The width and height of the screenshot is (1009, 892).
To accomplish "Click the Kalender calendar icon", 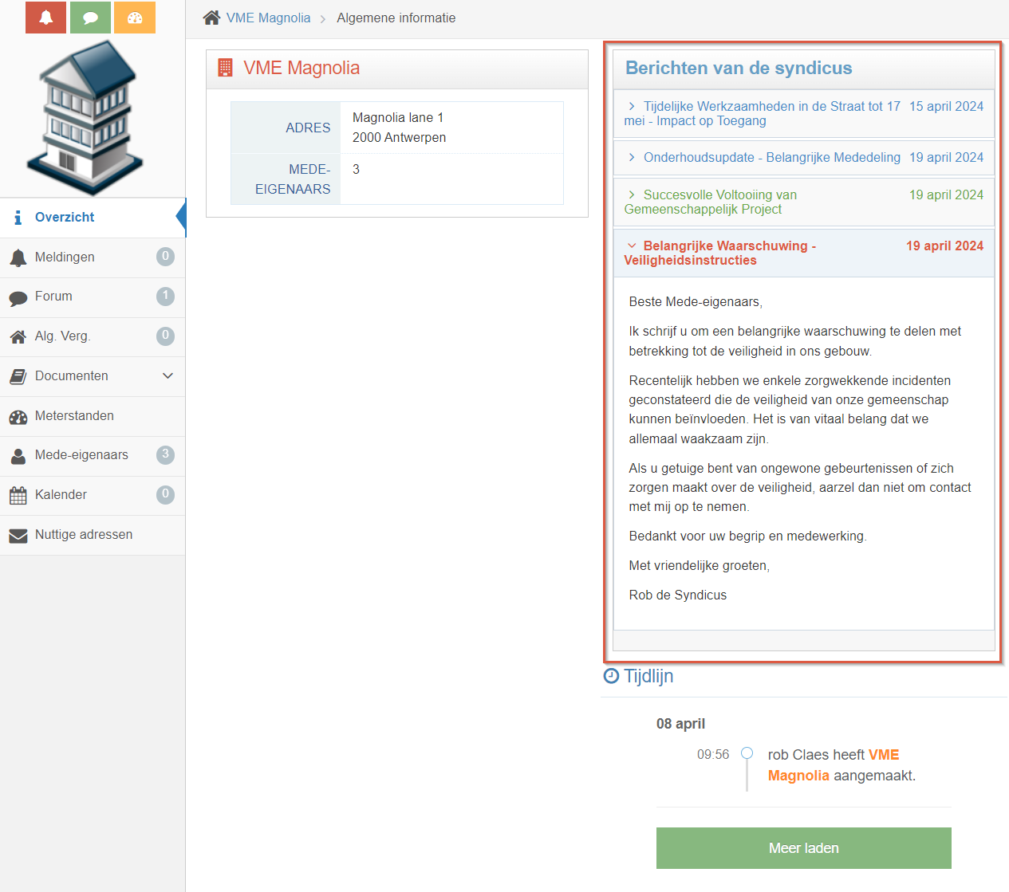I will click(18, 496).
